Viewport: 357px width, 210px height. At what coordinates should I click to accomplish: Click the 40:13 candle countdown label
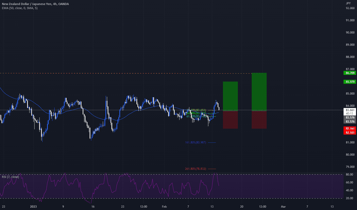[x=350, y=113]
